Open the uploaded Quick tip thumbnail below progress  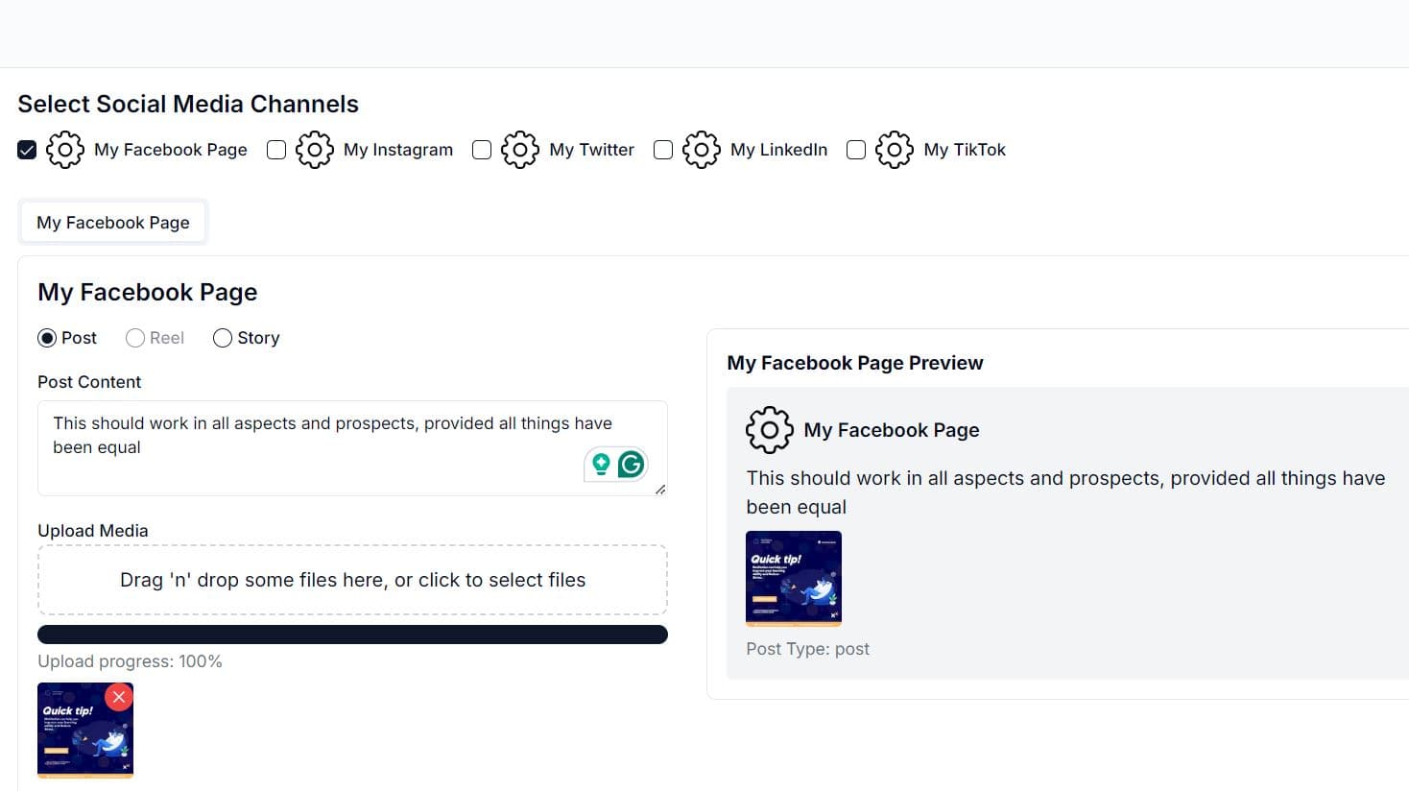85,731
